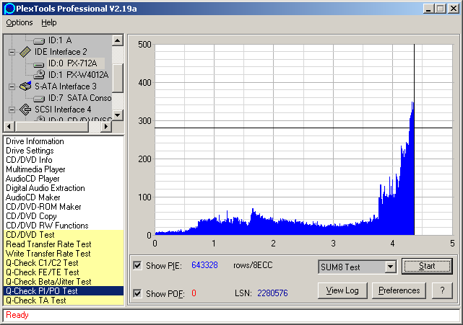Open the Options menu
This screenshot has width=463, height=325.
pos(20,22)
